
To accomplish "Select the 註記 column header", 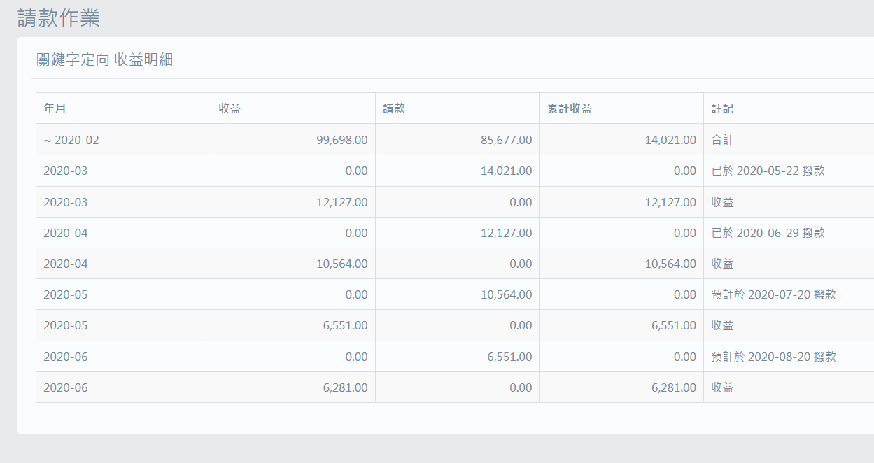I will (x=722, y=108).
